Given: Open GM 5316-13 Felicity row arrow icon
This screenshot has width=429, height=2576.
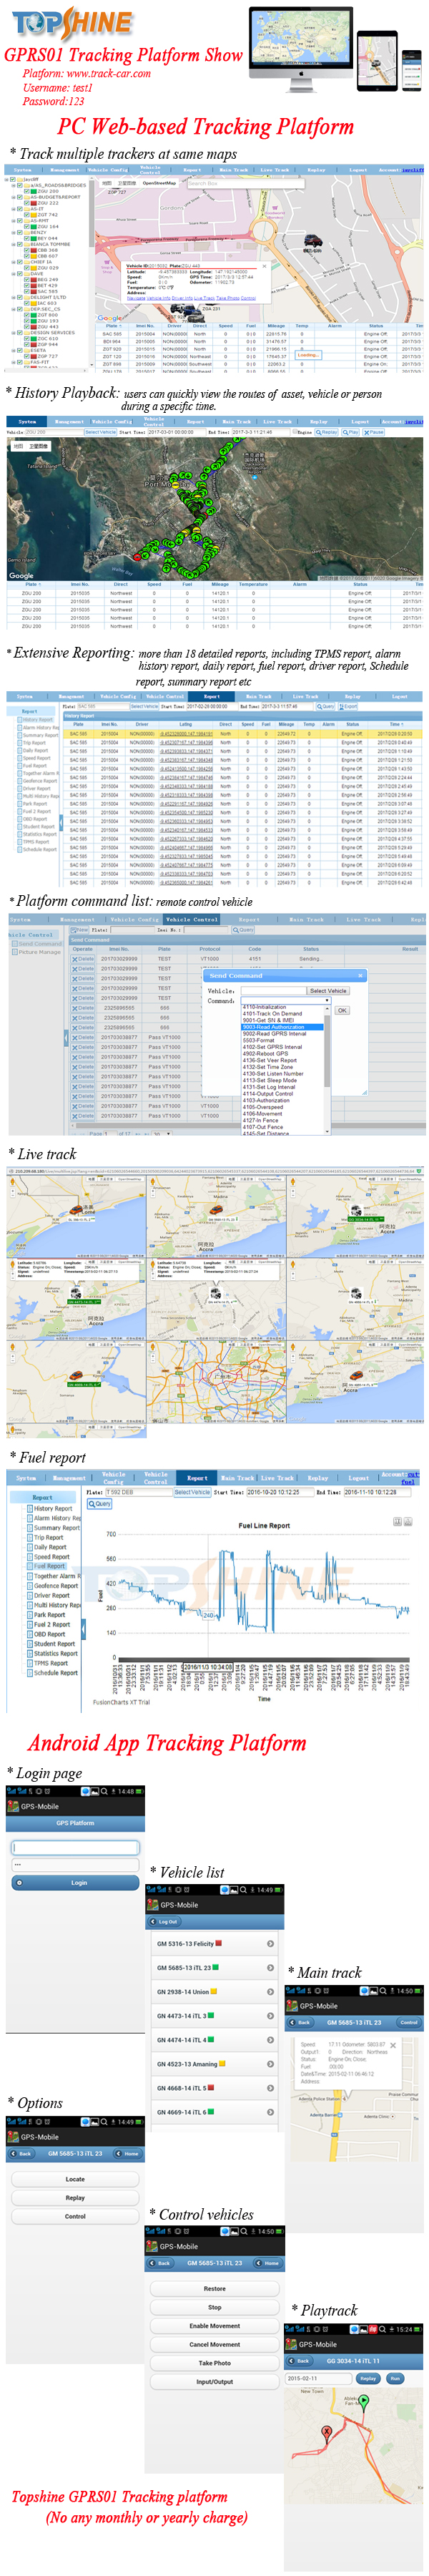Looking at the screenshot, I should (271, 1944).
